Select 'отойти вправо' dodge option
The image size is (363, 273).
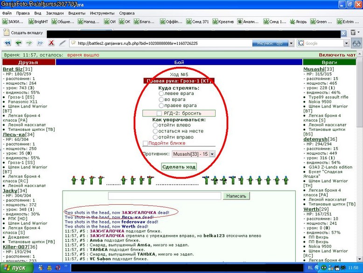point(155,137)
